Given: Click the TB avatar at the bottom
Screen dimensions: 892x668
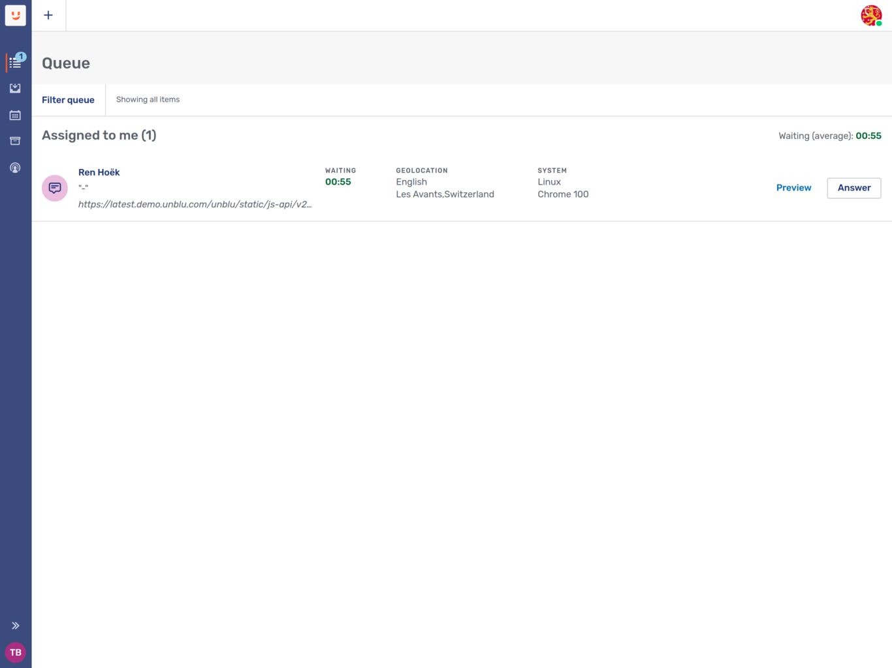Looking at the screenshot, I should (x=15, y=652).
